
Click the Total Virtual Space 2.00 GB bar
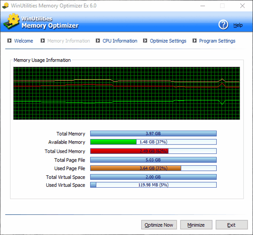point(153,177)
